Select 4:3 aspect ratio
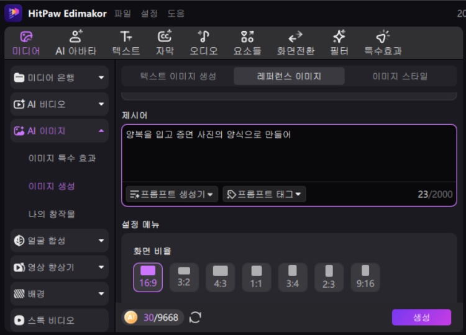This screenshot has height=335, width=466. 220,277
